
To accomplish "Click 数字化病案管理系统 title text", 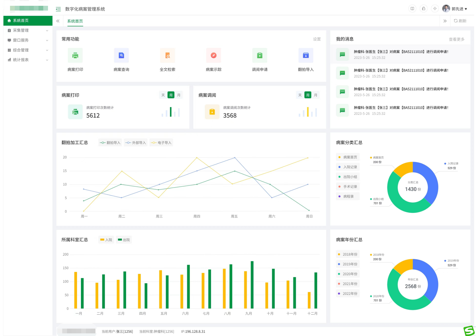I will (x=85, y=9).
